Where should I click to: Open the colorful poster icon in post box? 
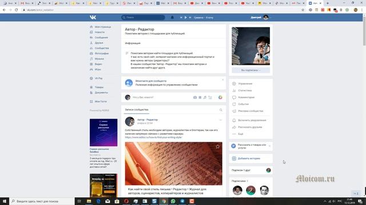point(220,97)
